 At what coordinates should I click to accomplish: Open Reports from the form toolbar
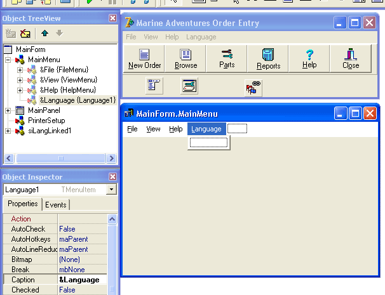click(267, 58)
